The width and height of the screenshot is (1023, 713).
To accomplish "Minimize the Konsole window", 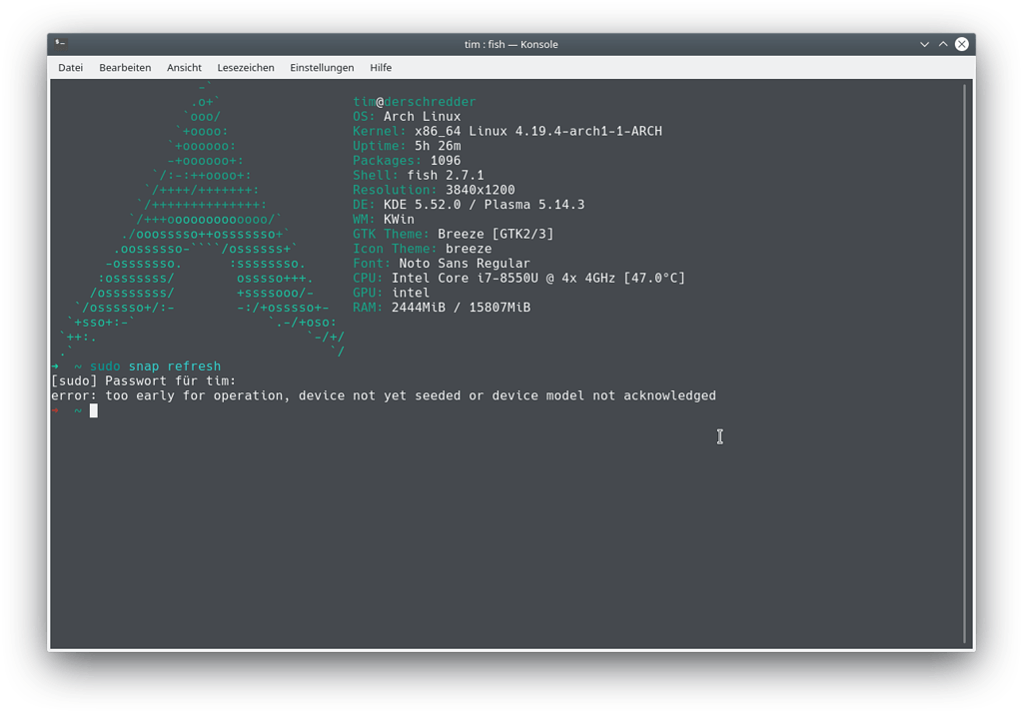I will coord(925,44).
